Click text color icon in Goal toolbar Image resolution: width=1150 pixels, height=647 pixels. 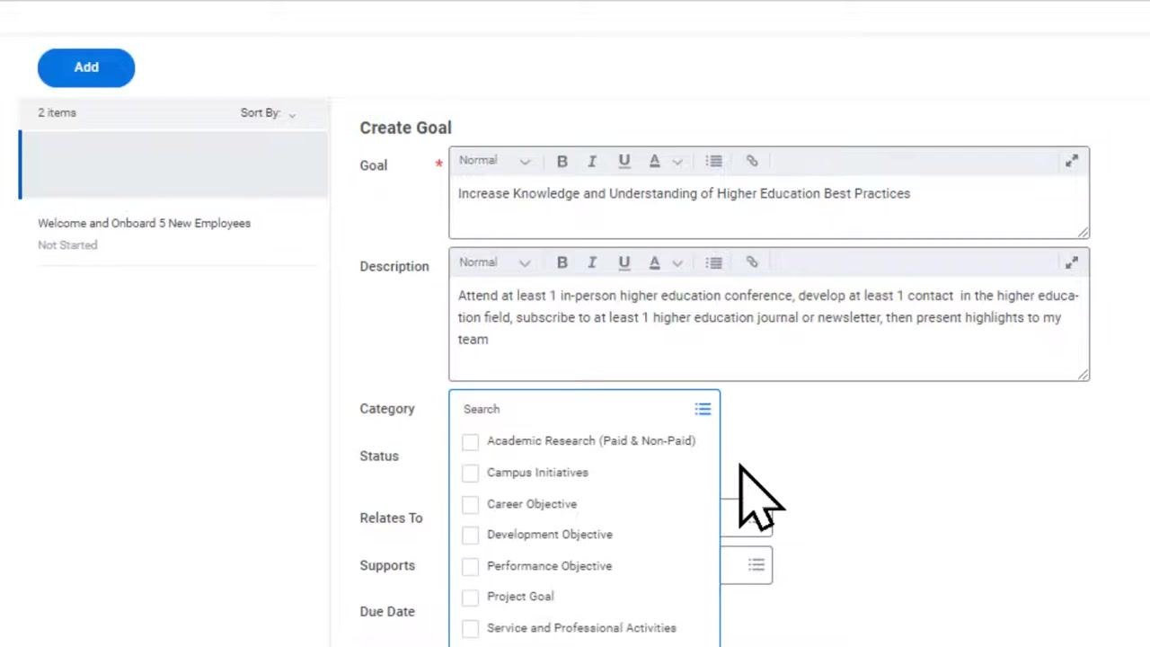pos(655,161)
